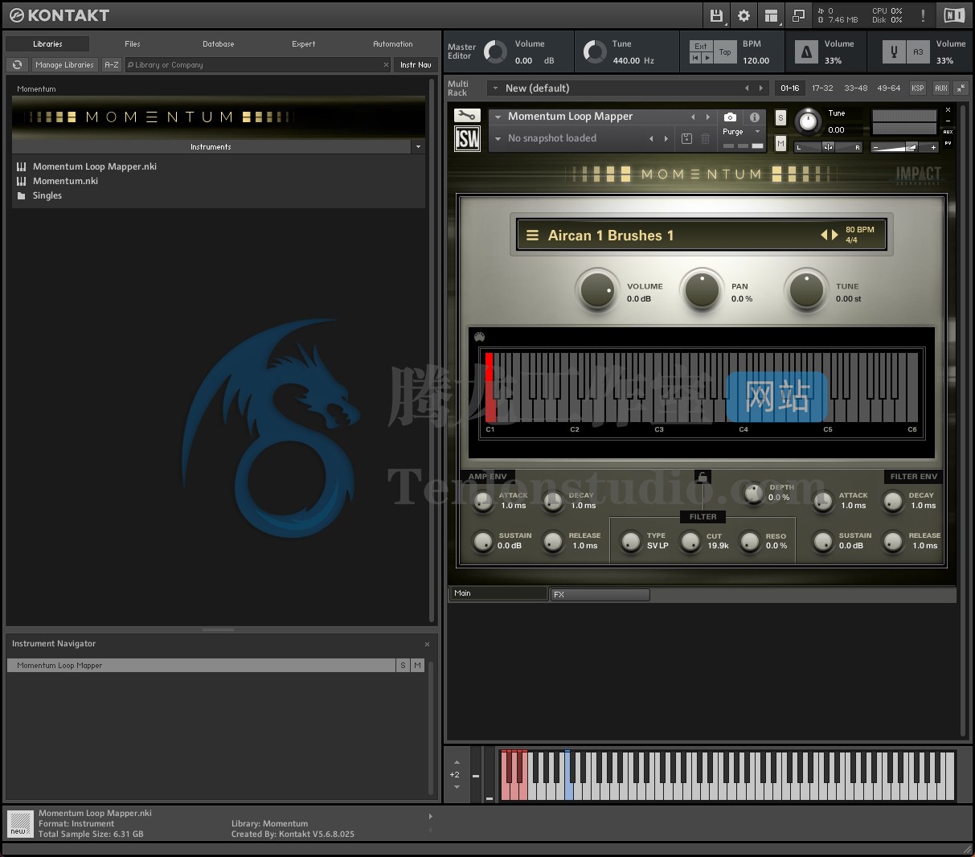The image size is (975, 857).
Task: Click the minimized view toggle icon
Action: pyautogui.click(x=798, y=15)
